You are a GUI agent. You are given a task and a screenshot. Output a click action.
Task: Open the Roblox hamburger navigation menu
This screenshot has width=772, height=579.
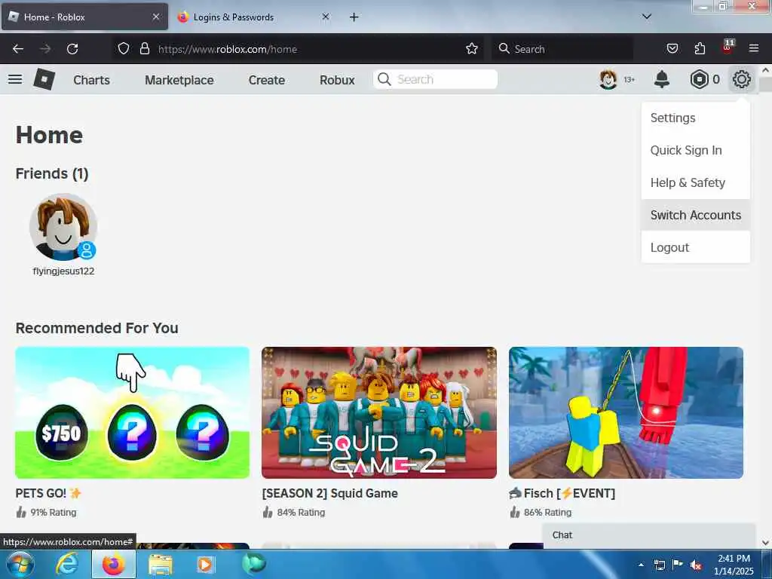point(15,79)
